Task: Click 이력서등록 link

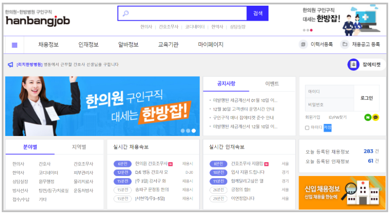Action: 322,44
